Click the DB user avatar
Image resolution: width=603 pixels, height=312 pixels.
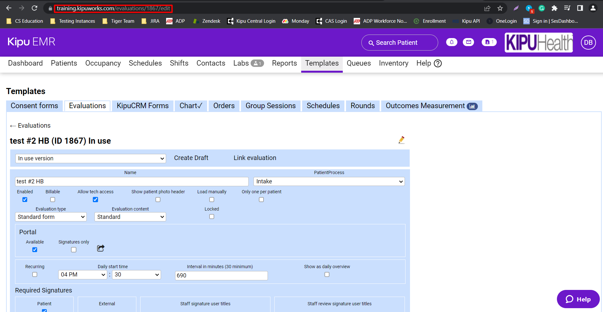coord(588,42)
